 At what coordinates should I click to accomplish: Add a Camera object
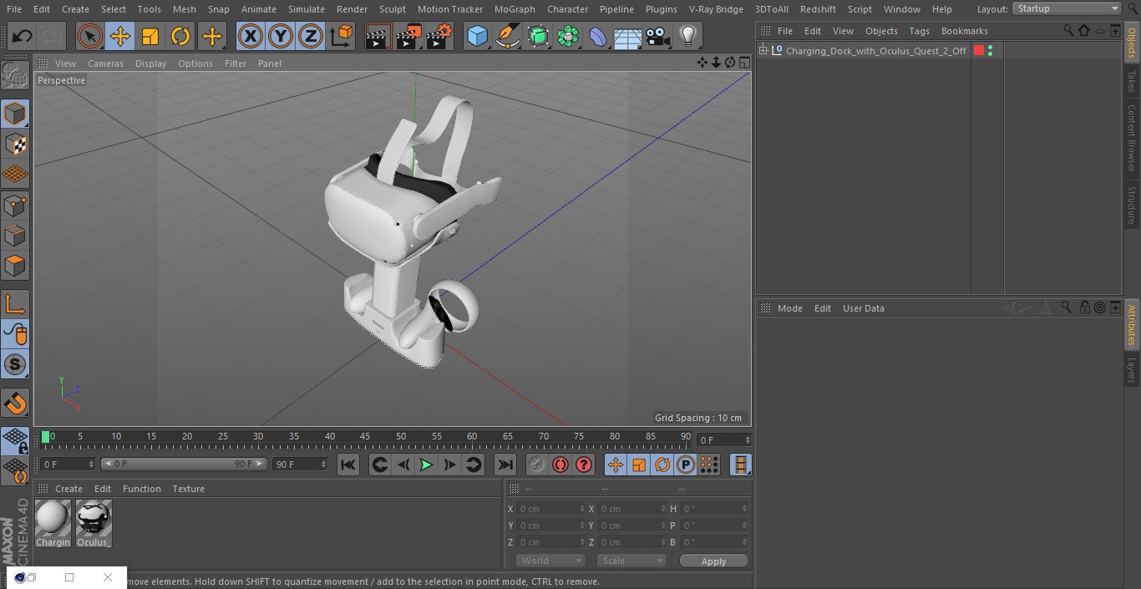point(658,37)
